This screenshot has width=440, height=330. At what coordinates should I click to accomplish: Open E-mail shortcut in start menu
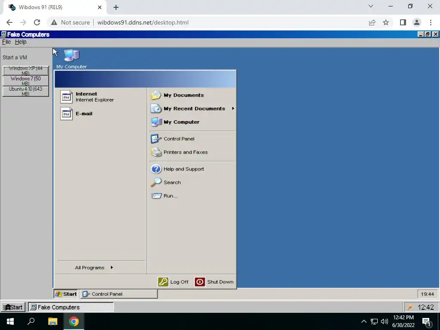coord(76,113)
